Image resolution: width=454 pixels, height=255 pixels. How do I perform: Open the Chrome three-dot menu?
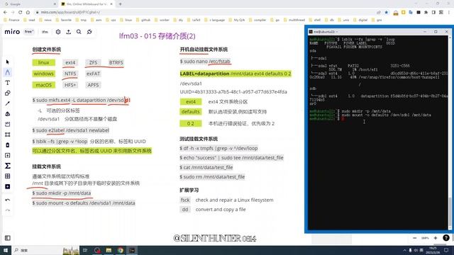click(x=449, y=13)
